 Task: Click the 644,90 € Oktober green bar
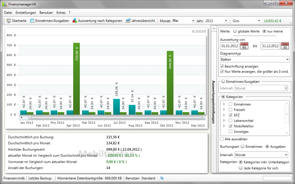point(170,83)
